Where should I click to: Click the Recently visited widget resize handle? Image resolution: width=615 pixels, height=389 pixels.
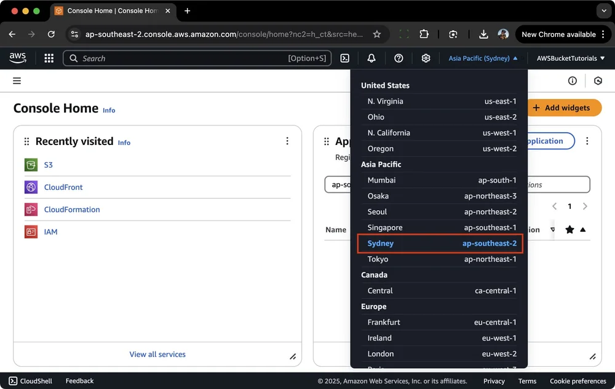pos(293,356)
